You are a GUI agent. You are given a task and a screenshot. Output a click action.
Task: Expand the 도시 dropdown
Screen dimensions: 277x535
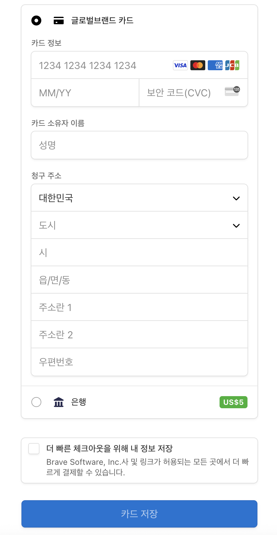point(139,225)
